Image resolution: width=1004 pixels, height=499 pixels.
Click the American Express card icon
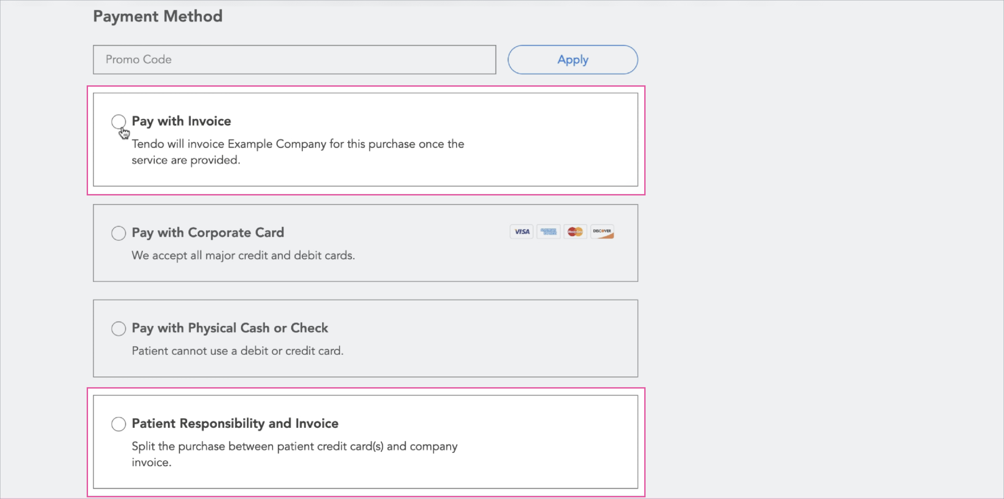pyautogui.click(x=549, y=232)
